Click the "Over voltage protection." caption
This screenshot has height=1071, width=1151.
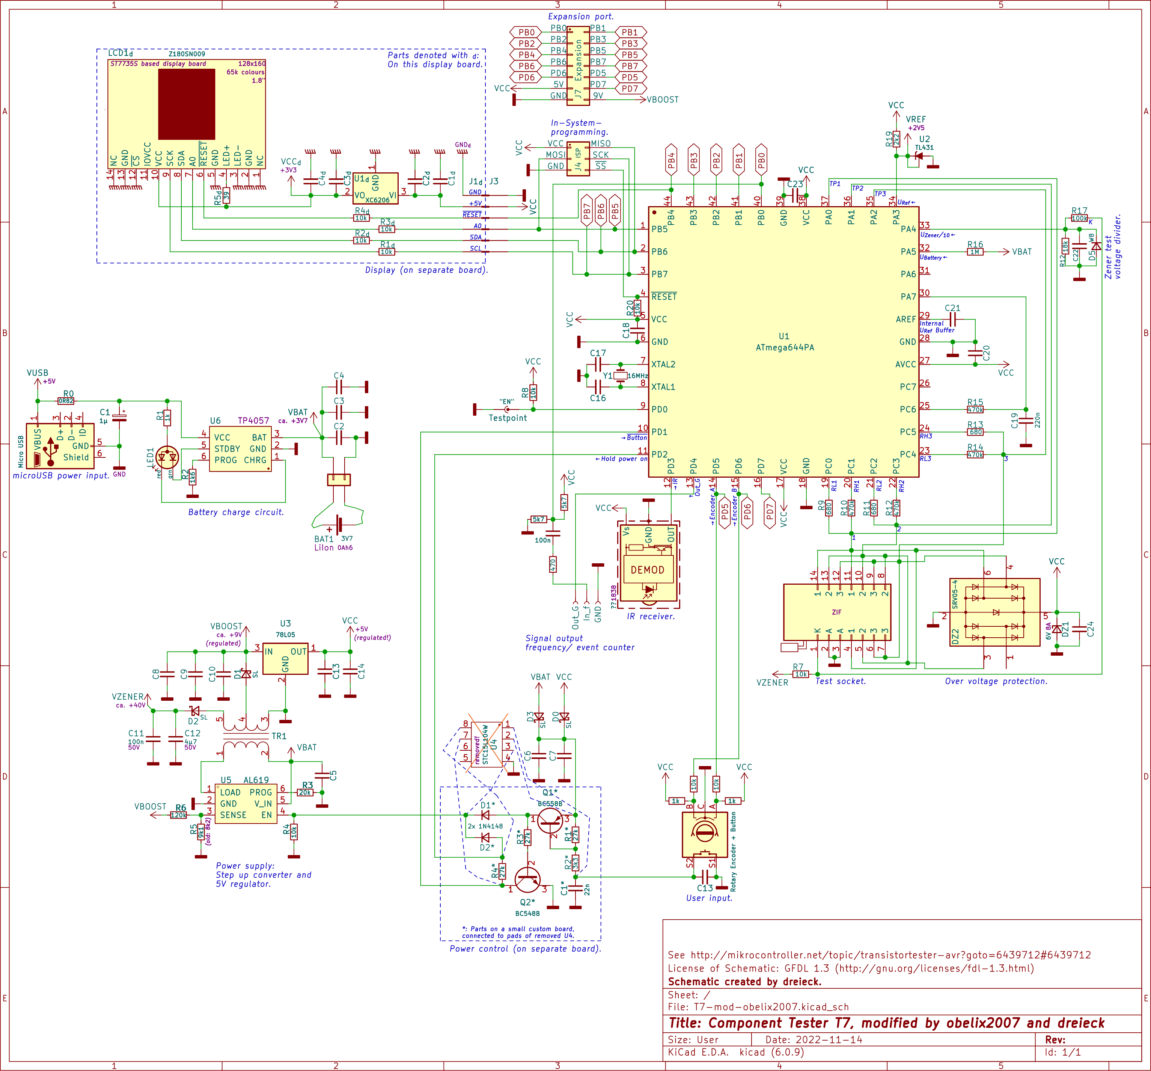996,681
